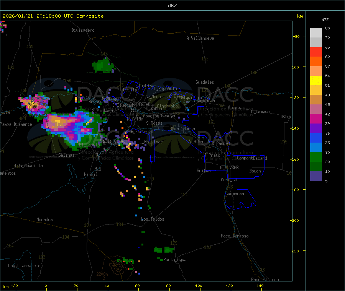Click the magenta 42 dBZ legend swatch

point(316,119)
